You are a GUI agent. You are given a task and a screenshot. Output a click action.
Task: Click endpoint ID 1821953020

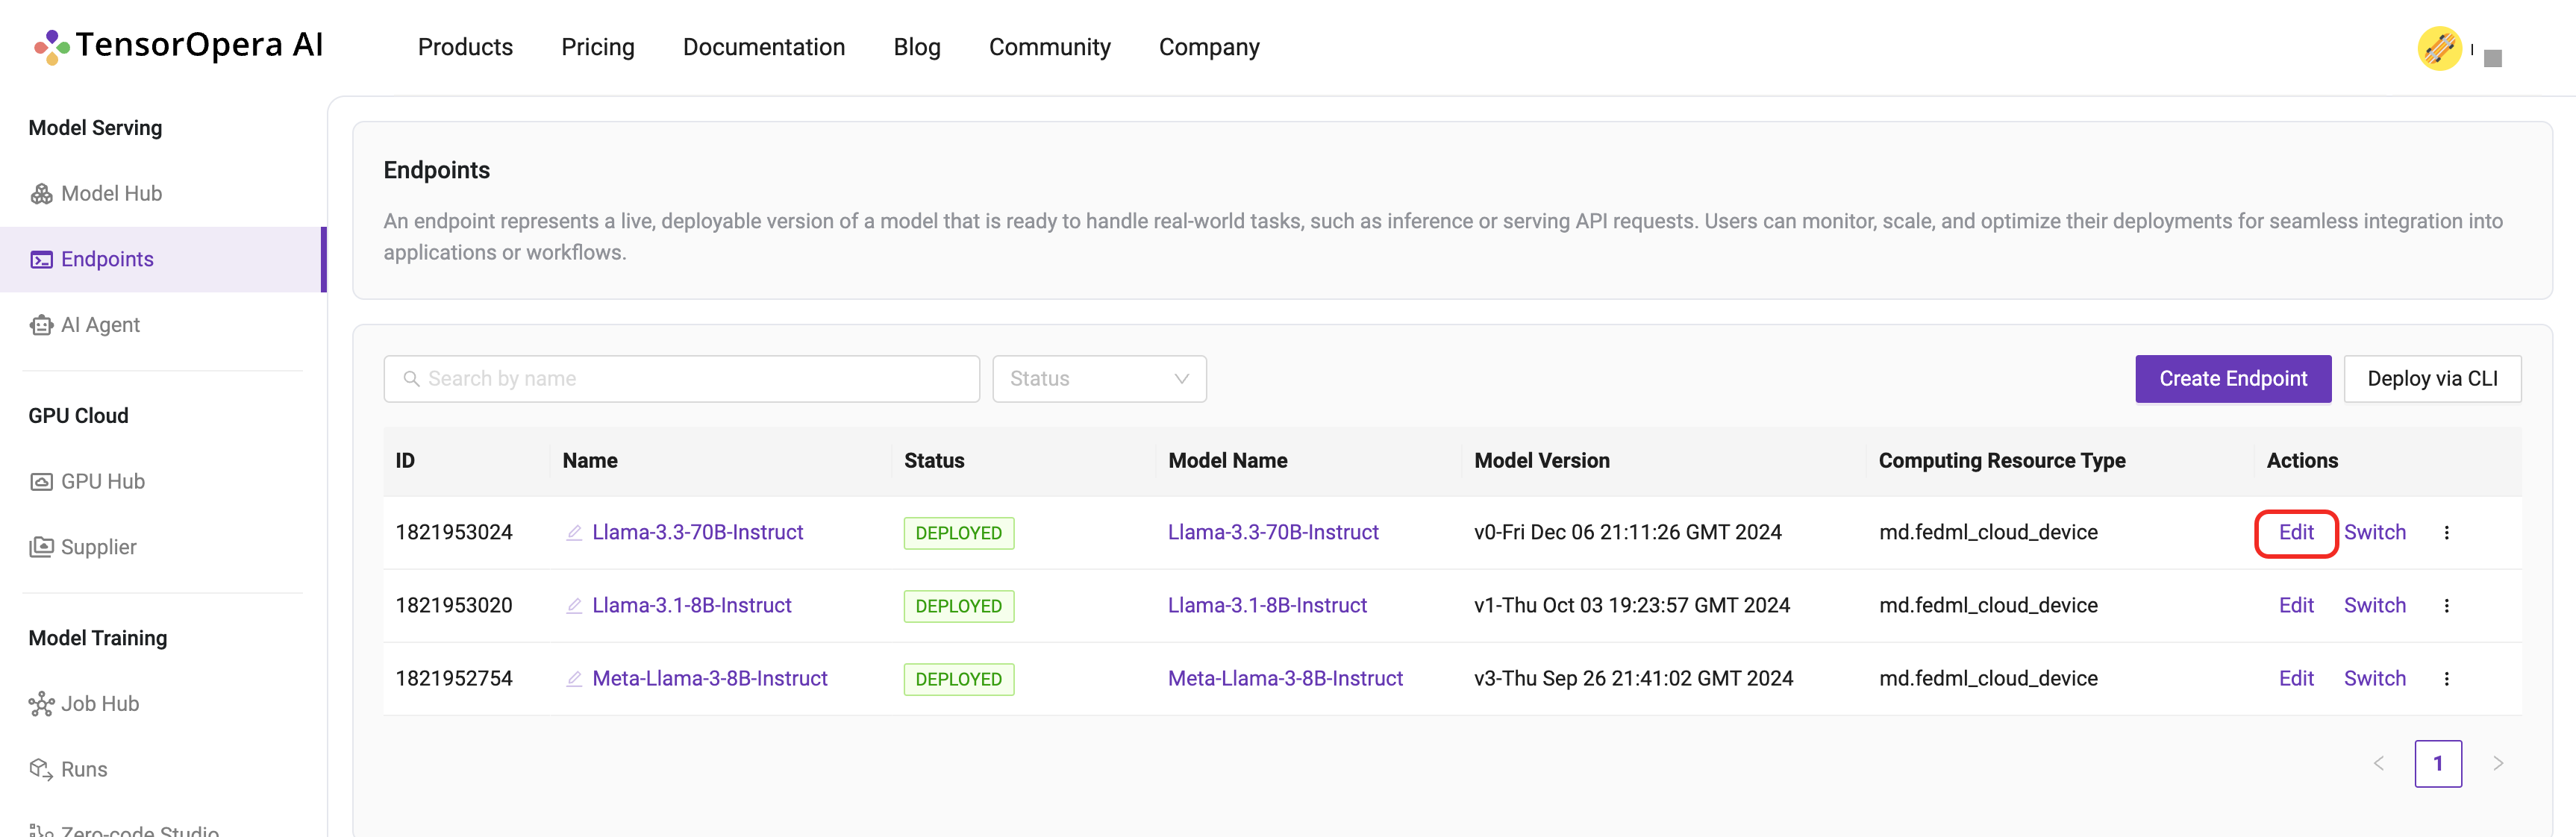454,606
